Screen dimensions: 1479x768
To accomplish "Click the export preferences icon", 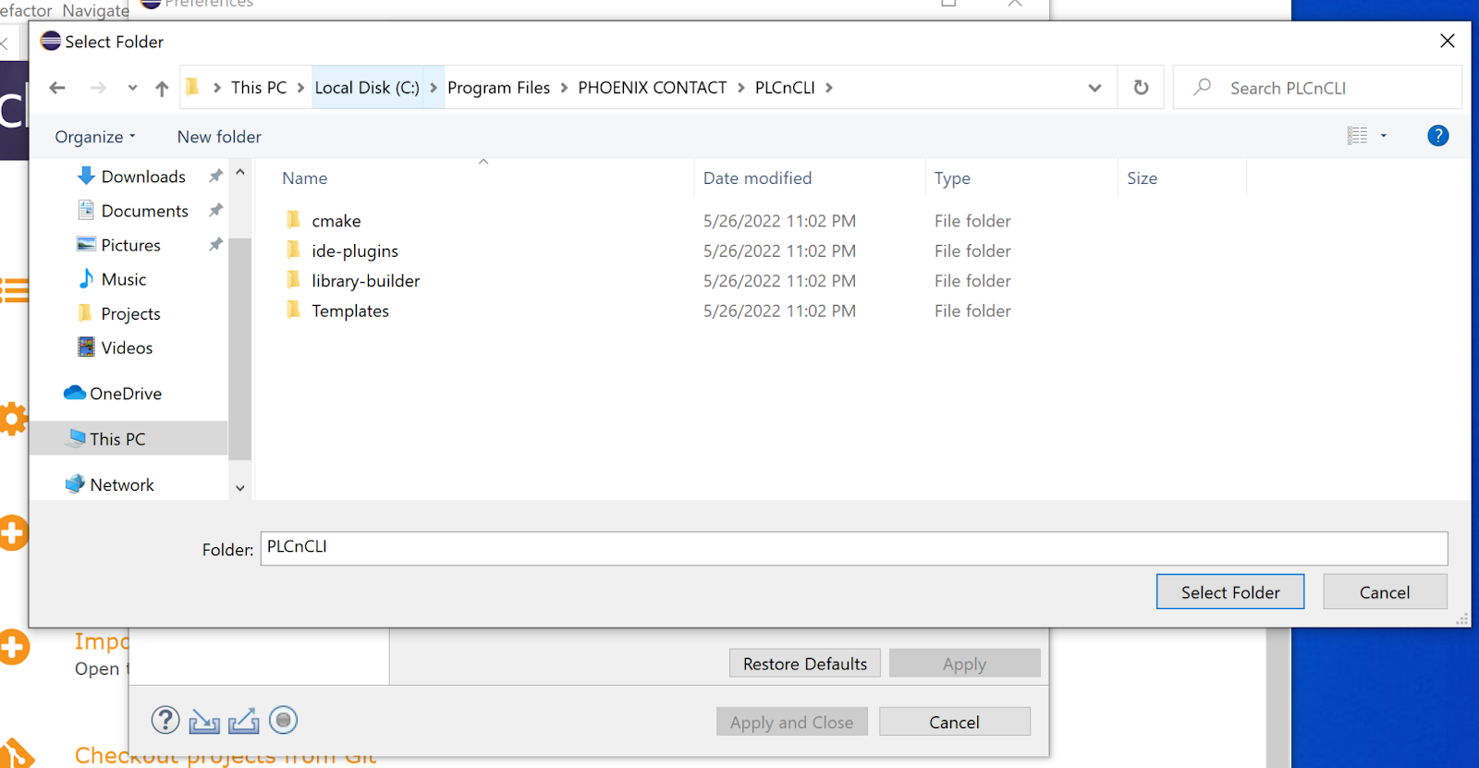I will pos(243,721).
